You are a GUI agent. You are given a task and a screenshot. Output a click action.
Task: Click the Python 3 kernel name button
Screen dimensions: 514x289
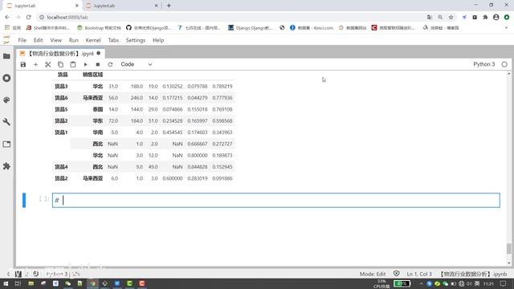483,64
